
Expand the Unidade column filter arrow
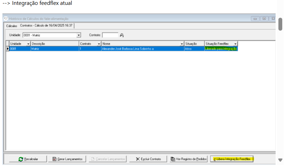coord(28,44)
